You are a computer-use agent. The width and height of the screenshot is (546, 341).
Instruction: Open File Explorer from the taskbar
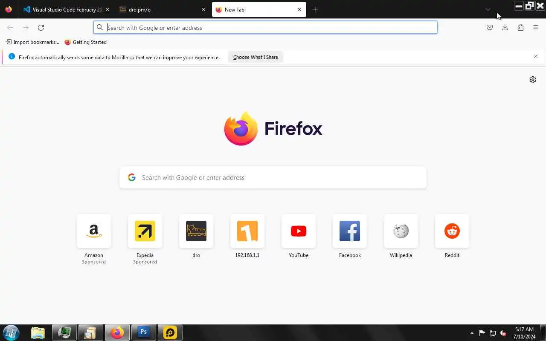[x=38, y=332]
